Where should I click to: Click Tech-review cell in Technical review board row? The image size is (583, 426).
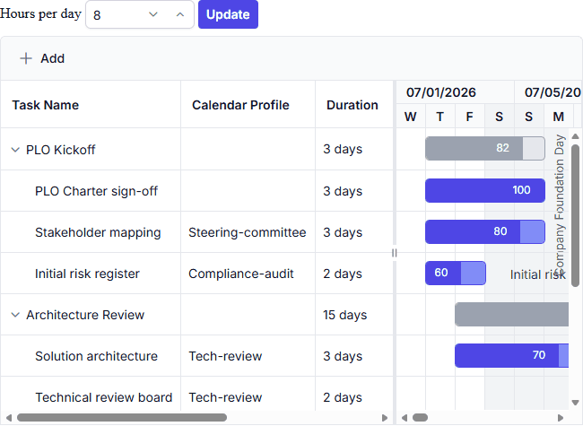pos(248,396)
